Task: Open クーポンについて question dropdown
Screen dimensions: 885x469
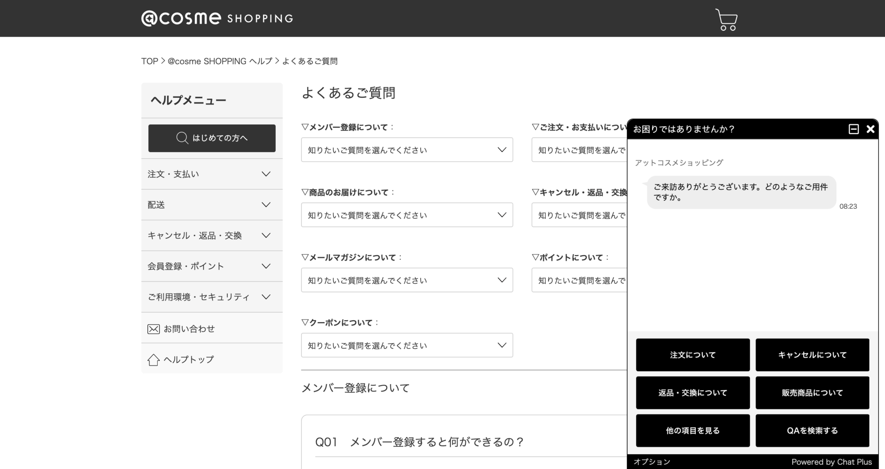Action: (x=407, y=345)
